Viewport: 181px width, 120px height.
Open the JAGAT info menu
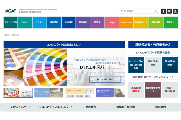pyautogui.click(x=126, y=22)
